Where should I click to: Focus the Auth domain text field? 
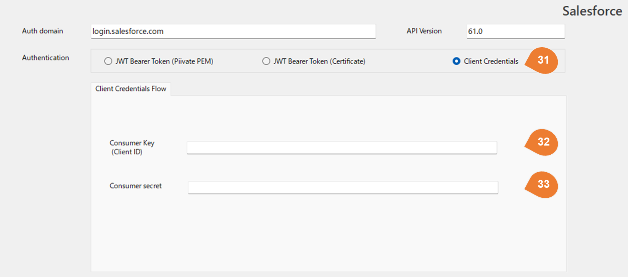233,31
